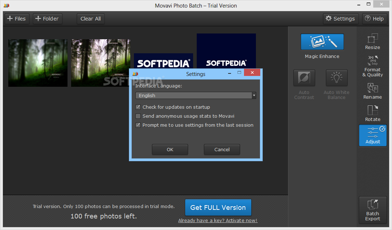Start Batch Export
Screen dimensions: 392x230
pyautogui.click(x=373, y=210)
